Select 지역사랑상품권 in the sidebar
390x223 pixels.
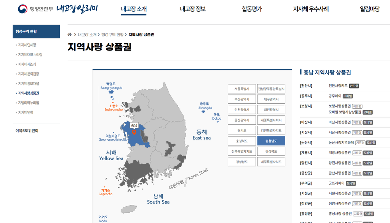click(x=29, y=93)
